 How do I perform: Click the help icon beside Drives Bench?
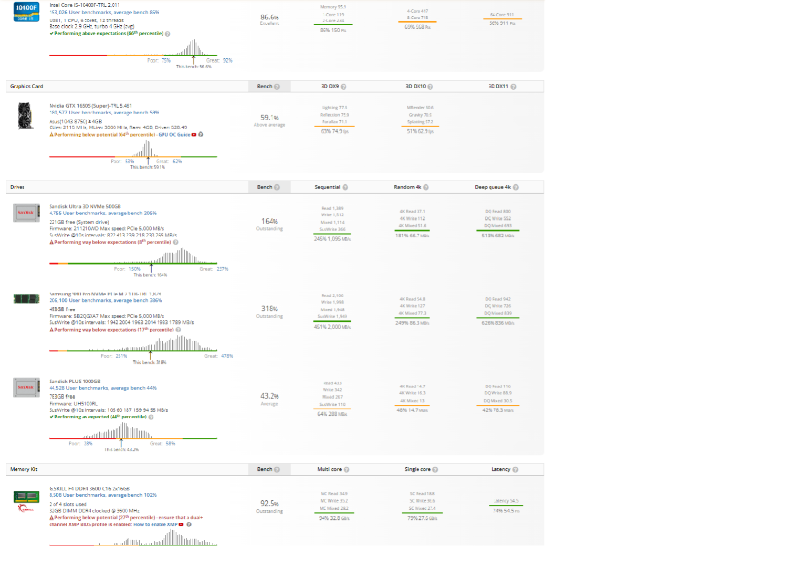click(x=277, y=187)
